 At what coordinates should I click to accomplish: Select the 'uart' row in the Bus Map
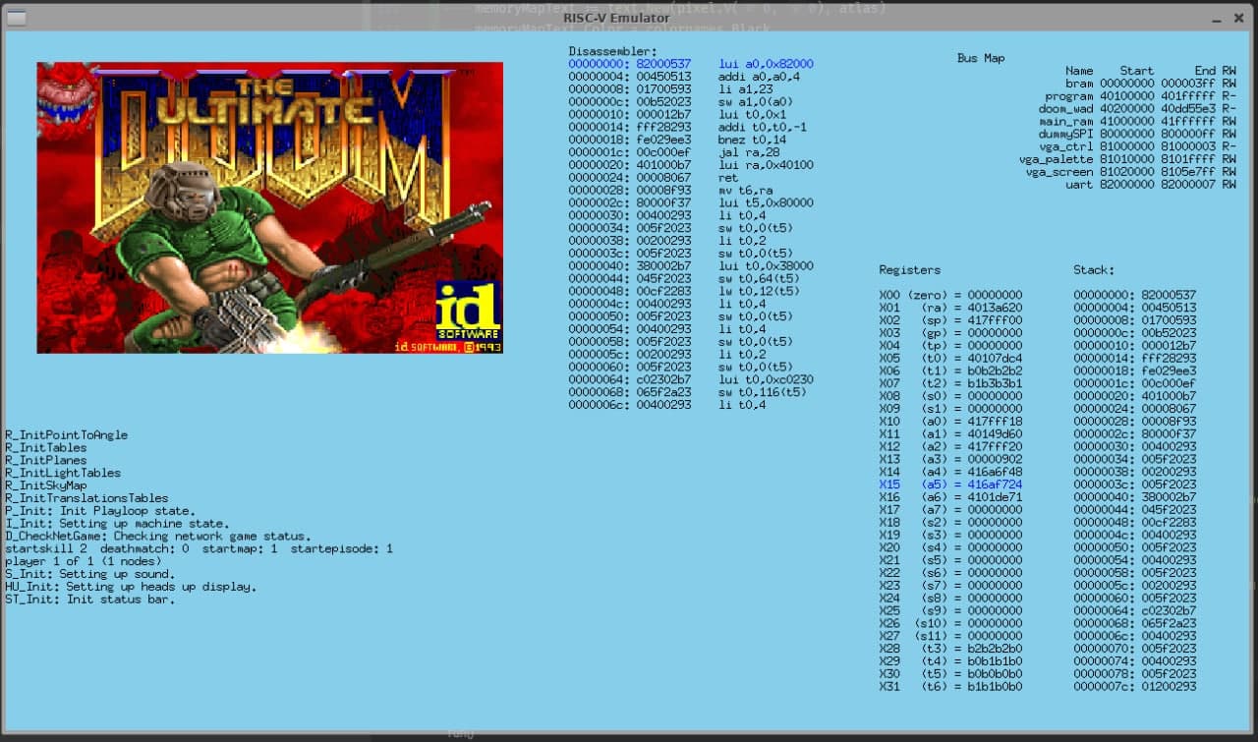click(x=1151, y=185)
